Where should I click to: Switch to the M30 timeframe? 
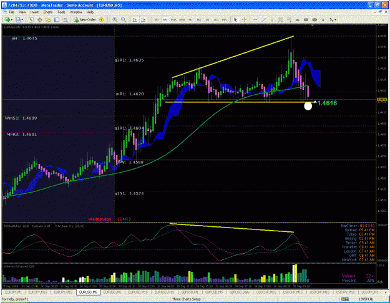coord(182,19)
